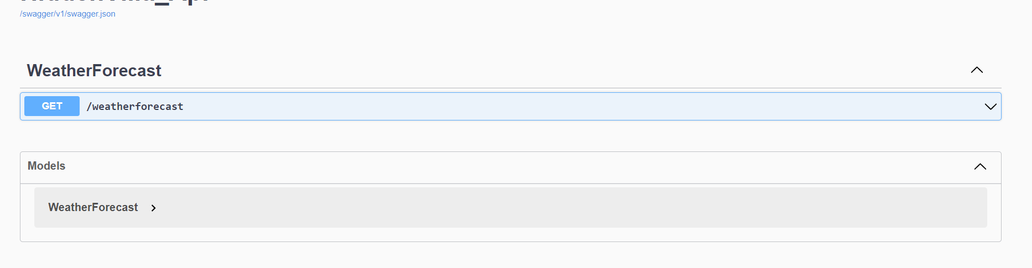The height and width of the screenshot is (268, 1032).
Task: Click empty middle area of GET /weatherforecast row
Action: coord(553,107)
